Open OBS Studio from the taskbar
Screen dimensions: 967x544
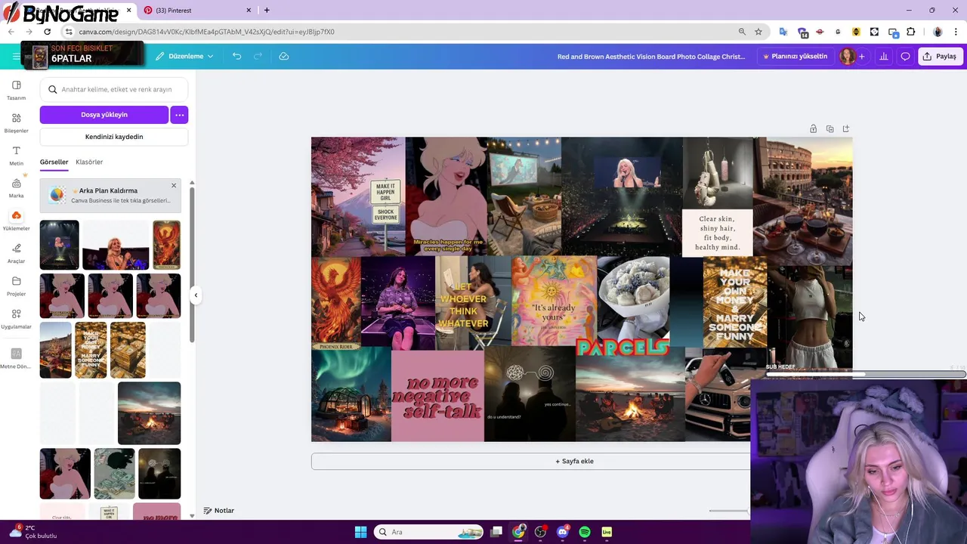pos(540,532)
